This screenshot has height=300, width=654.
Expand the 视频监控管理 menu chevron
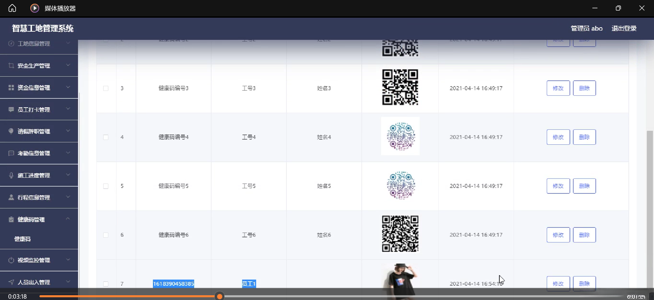[68, 260]
